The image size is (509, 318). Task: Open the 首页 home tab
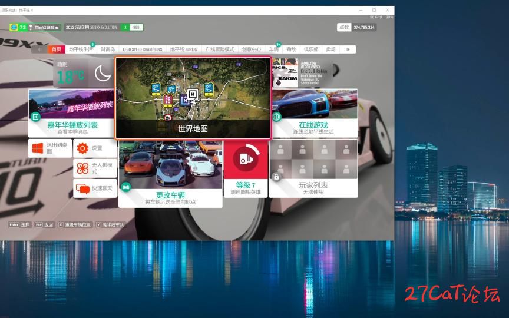(x=57, y=49)
